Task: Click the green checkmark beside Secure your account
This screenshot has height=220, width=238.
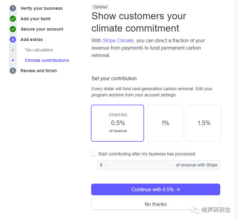Action: [13, 29]
